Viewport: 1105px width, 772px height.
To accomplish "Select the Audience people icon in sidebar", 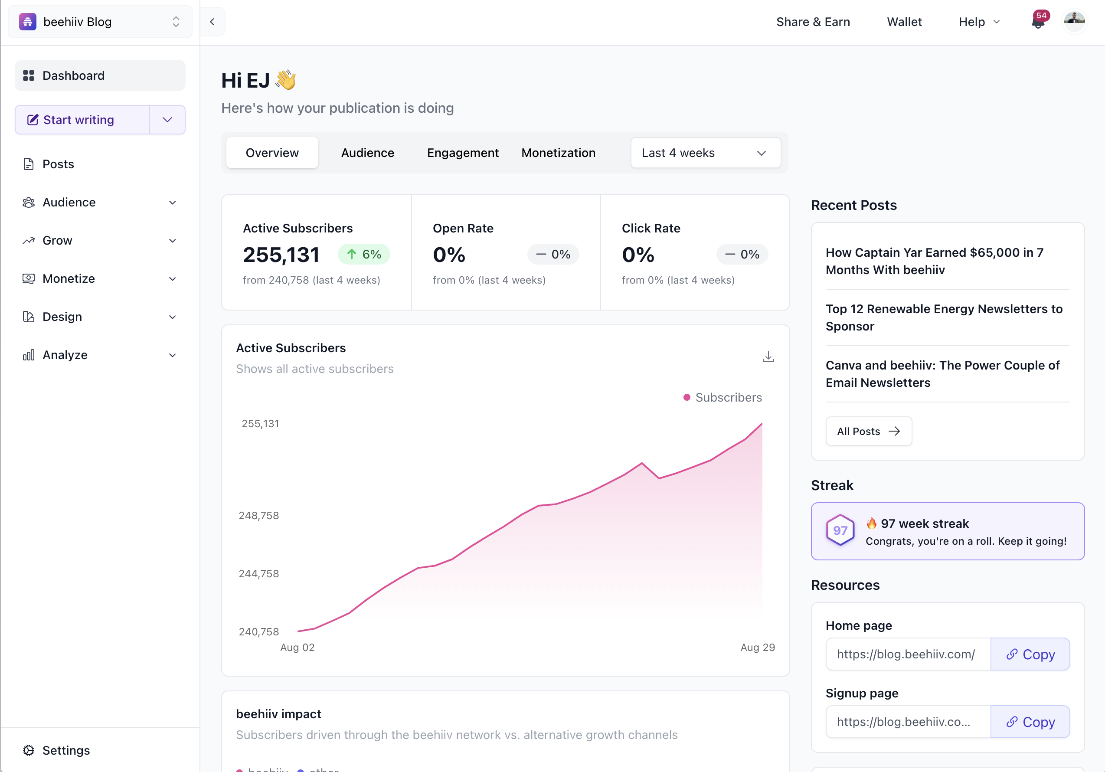I will [x=29, y=202].
